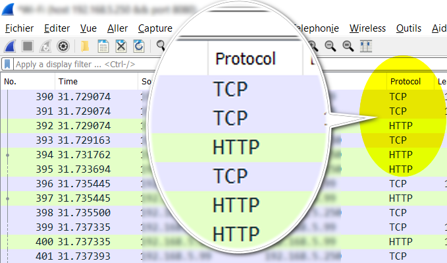Screen dimensions: 447x263
Task: Restart the current capture icon
Action: [x=45, y=46]
